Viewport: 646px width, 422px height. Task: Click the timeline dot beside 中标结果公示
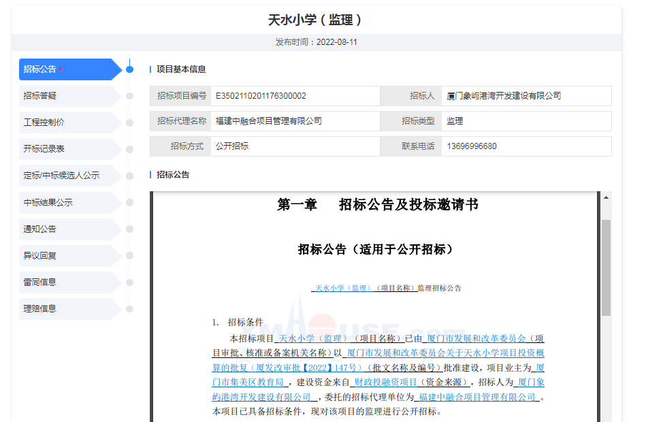tap(129, 203)
